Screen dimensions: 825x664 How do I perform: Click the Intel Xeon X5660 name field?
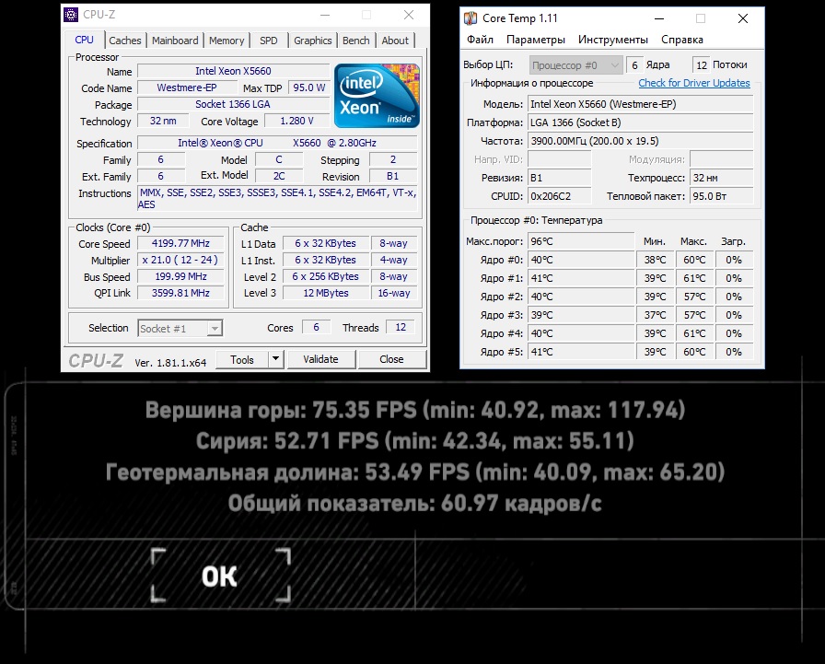point(233,71)
